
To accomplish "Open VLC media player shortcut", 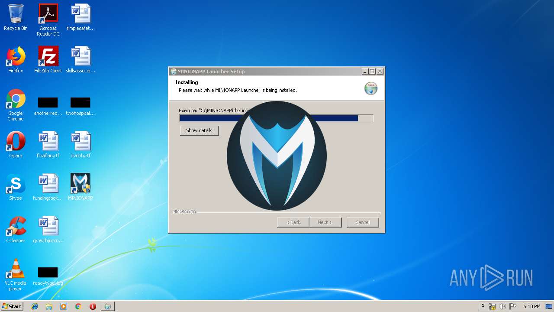I will click(x=16, y=275).
